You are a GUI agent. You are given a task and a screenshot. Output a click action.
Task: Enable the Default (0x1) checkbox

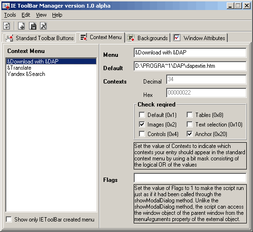click(142, 115)
